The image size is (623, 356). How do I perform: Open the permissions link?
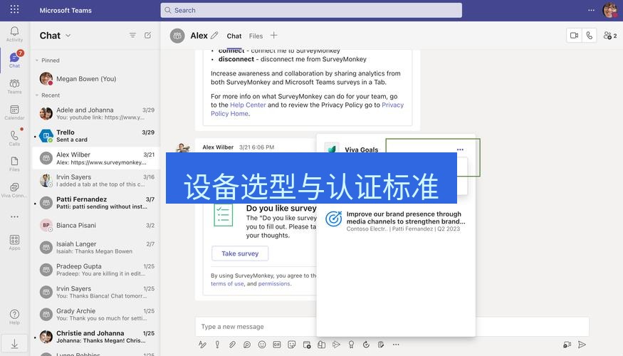[x=274, y=283]
